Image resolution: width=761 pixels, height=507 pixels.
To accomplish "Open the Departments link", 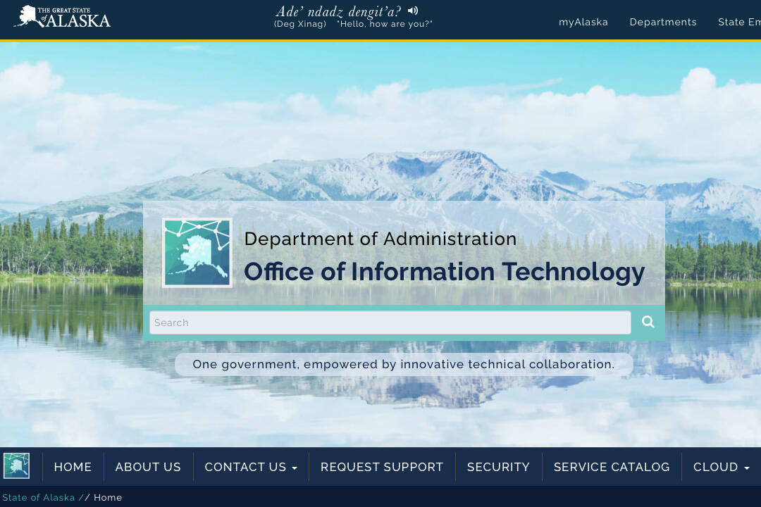I will tap(663, 22).
